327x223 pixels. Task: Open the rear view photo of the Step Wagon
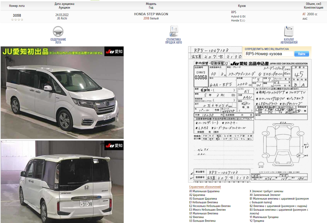tap(62, 182)
